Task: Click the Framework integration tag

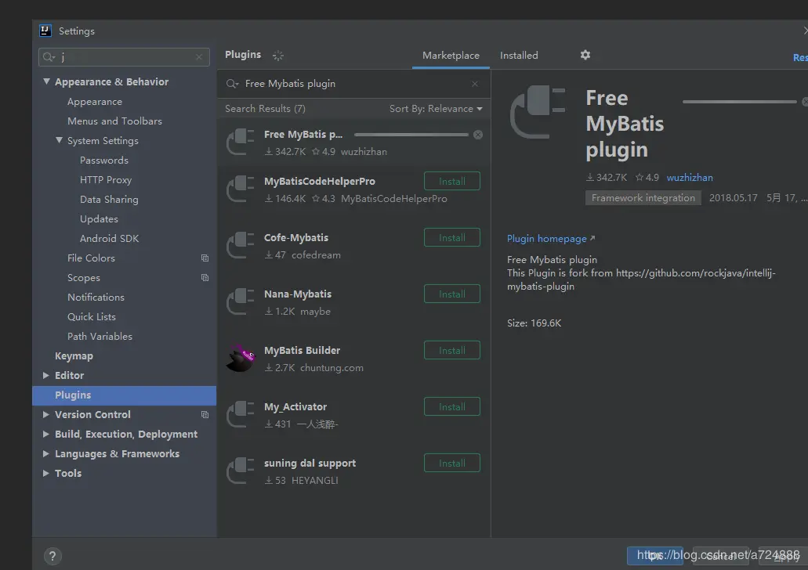Action: [643, 198]
